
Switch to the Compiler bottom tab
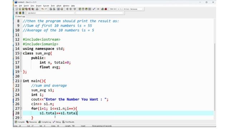click(x=20, y=122)
